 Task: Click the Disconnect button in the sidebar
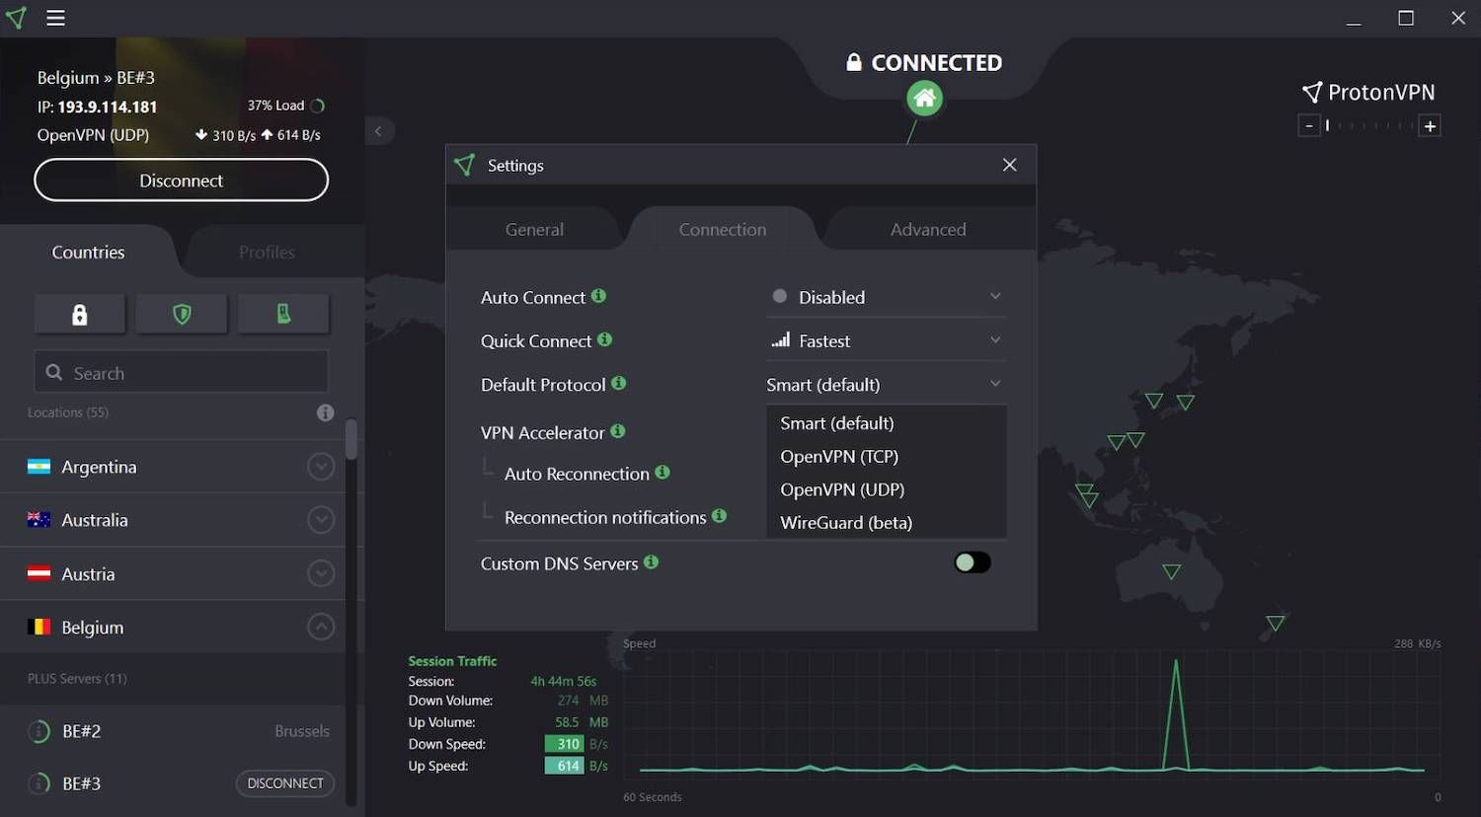pos(181,180)
